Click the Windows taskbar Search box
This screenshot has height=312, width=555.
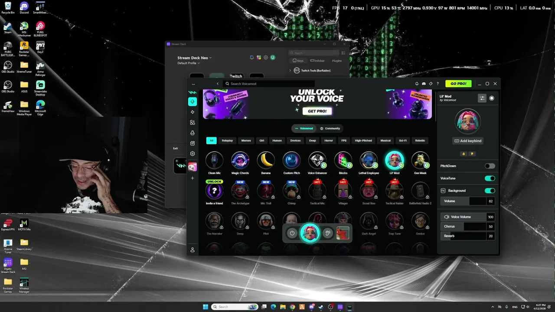point(235,307)
